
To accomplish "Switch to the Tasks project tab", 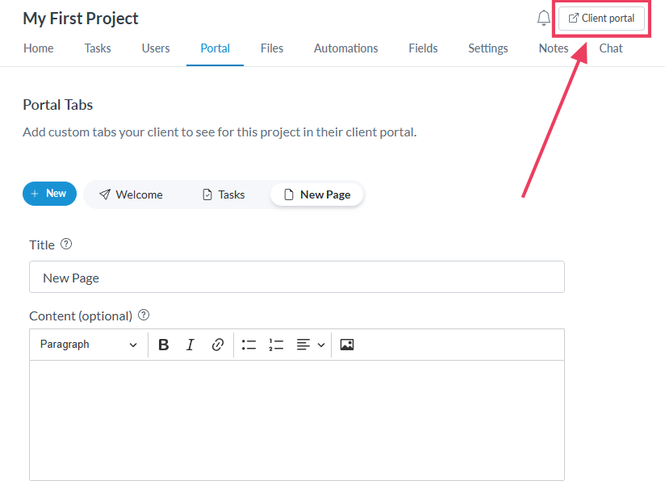I will (98, 48).
